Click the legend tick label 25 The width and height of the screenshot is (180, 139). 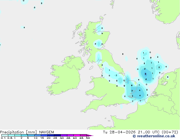(55, 138)
